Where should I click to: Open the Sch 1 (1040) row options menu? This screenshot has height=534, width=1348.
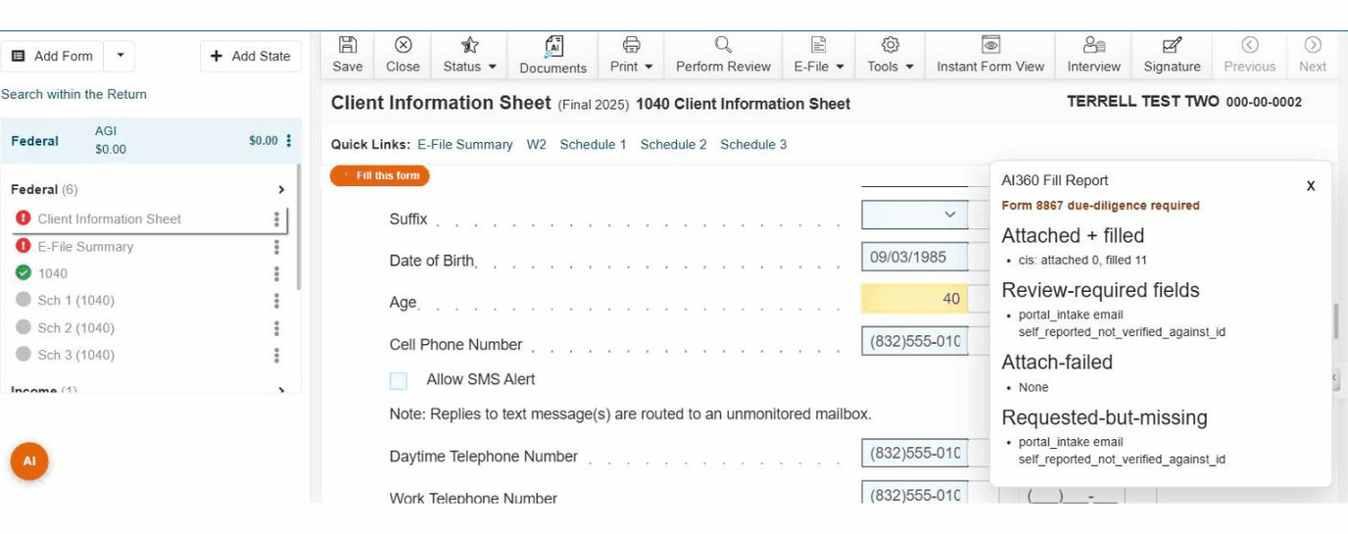coord(276,301)
